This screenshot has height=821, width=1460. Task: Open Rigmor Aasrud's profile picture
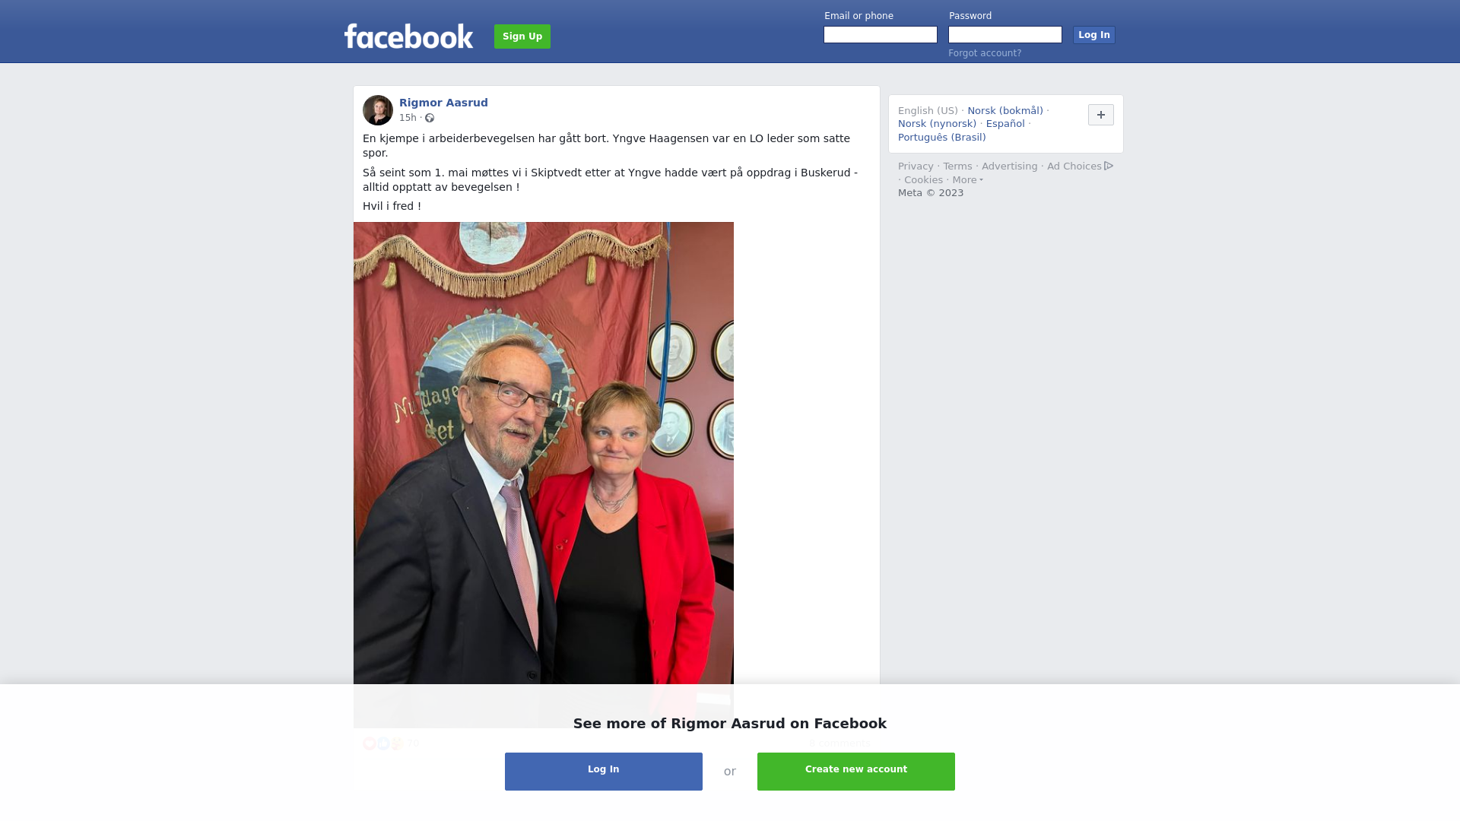pos(378,110)
